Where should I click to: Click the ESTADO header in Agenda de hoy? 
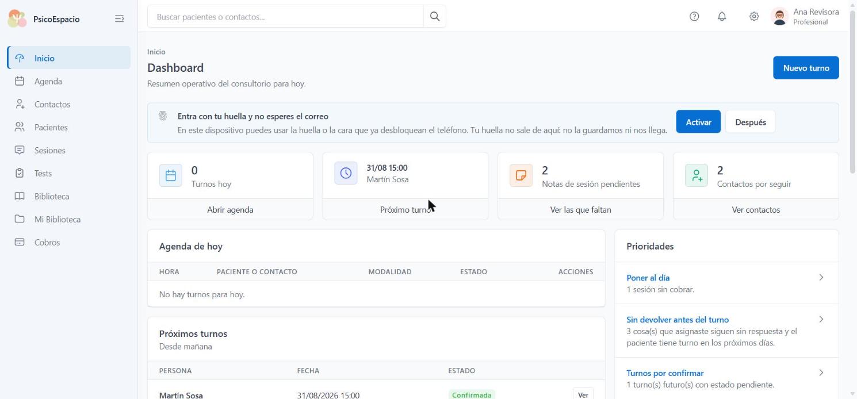point(473,271)
